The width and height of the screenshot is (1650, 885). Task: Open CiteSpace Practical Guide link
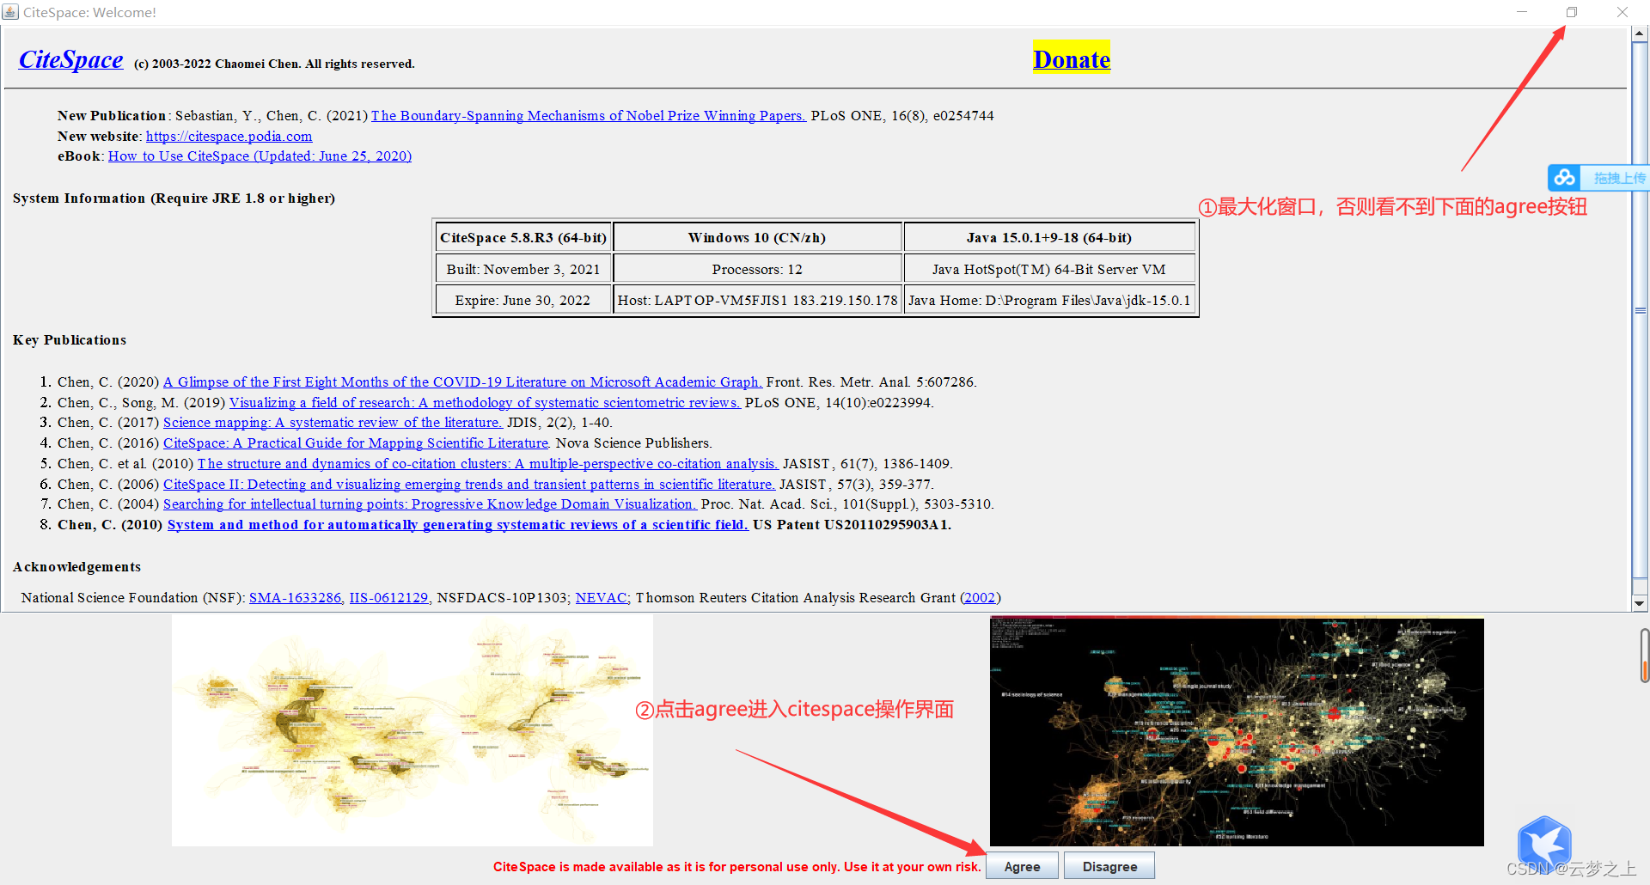pos(357,442)
